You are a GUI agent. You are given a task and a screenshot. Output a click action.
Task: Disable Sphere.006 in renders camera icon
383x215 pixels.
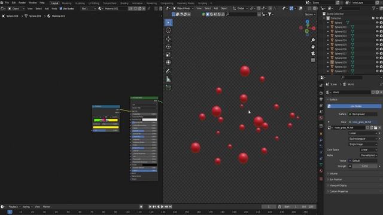[381, 49]
